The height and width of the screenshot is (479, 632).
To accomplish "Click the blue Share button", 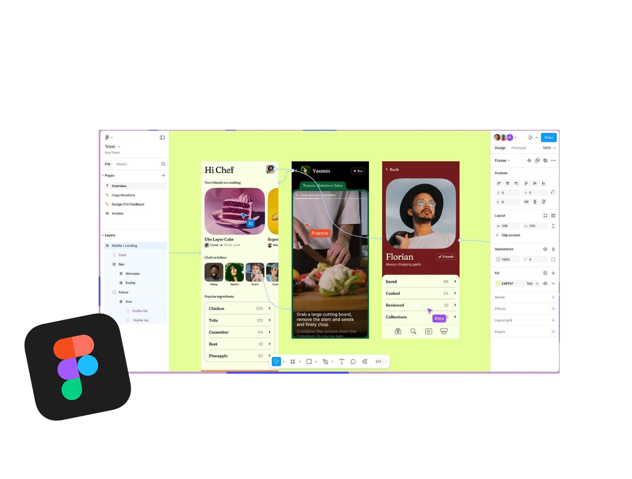I will [x=549, y=137].
